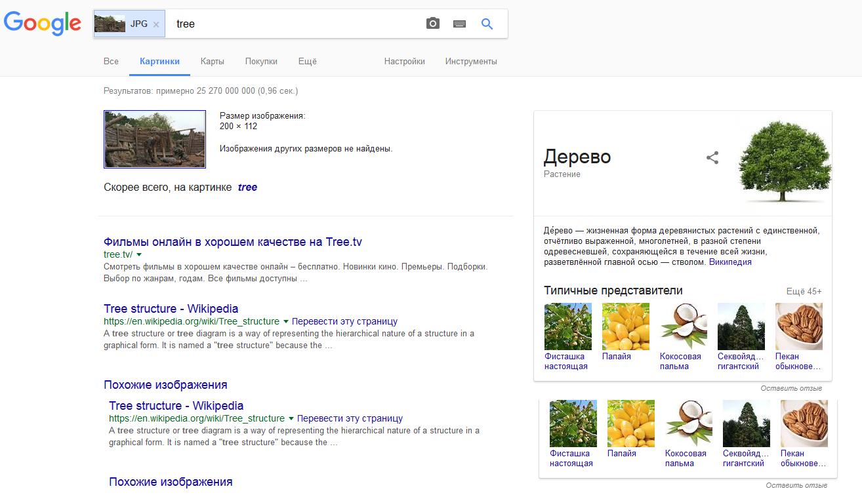Click the uploaded image thumbnail result
This screenshot has height=495, width=862.
click(155, 139)
